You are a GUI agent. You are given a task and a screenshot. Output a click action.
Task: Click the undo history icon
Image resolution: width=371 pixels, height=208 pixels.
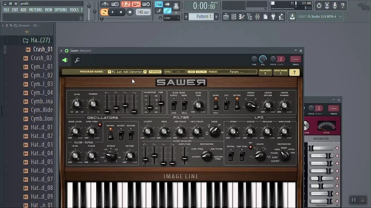click(x=319, y=5)
